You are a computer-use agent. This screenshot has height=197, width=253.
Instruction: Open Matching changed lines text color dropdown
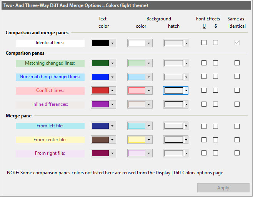112,63
